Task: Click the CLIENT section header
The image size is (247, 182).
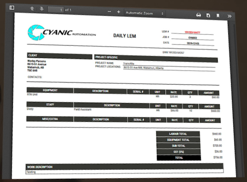Action: pos(60,56)
